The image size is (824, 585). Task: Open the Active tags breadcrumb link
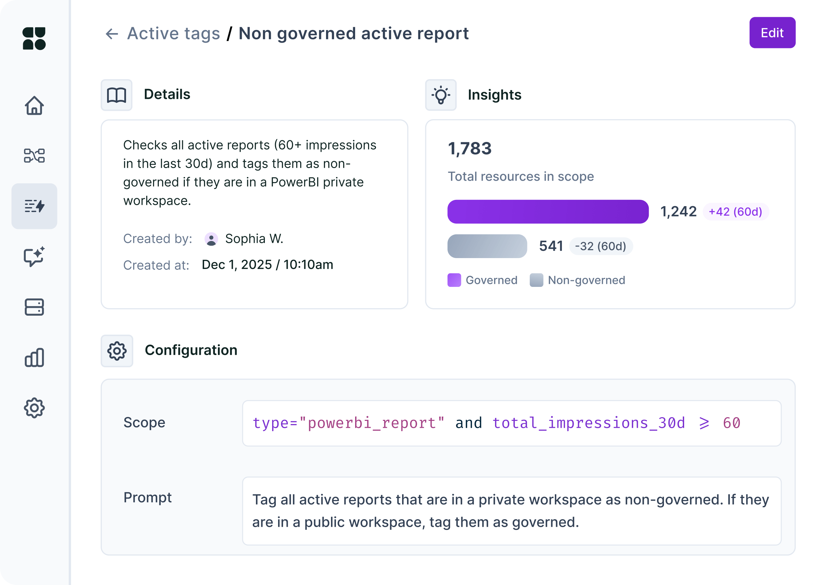point(174,33)
